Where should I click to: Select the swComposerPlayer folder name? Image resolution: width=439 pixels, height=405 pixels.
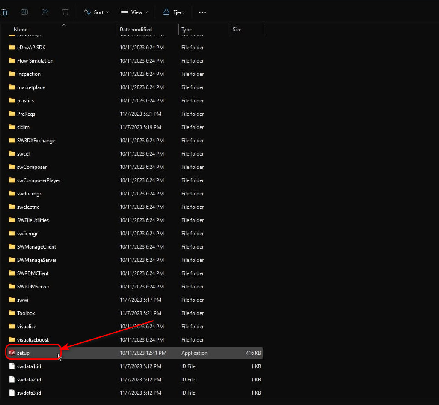[x=39, y=180]
